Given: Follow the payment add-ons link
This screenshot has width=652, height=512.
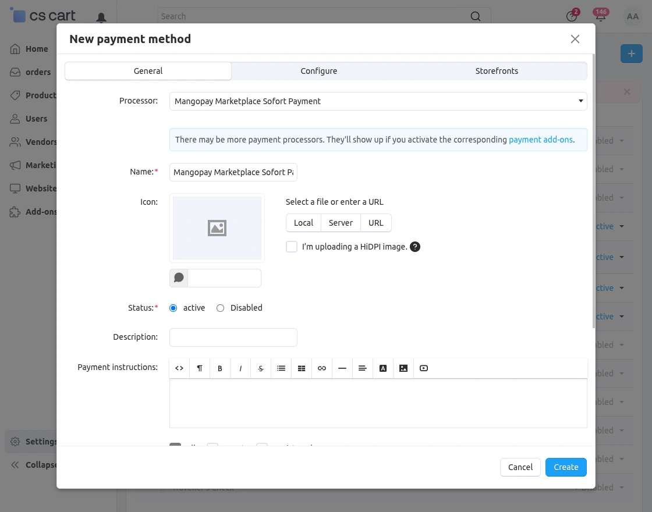Looking at the screenshot, I should (x=541, y=140).
